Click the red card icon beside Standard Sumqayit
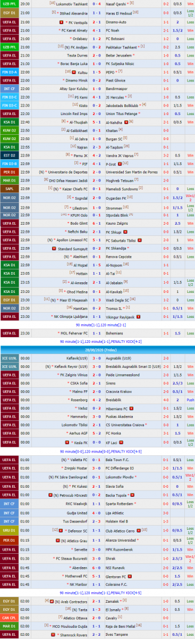 click(x=54, y=248)
